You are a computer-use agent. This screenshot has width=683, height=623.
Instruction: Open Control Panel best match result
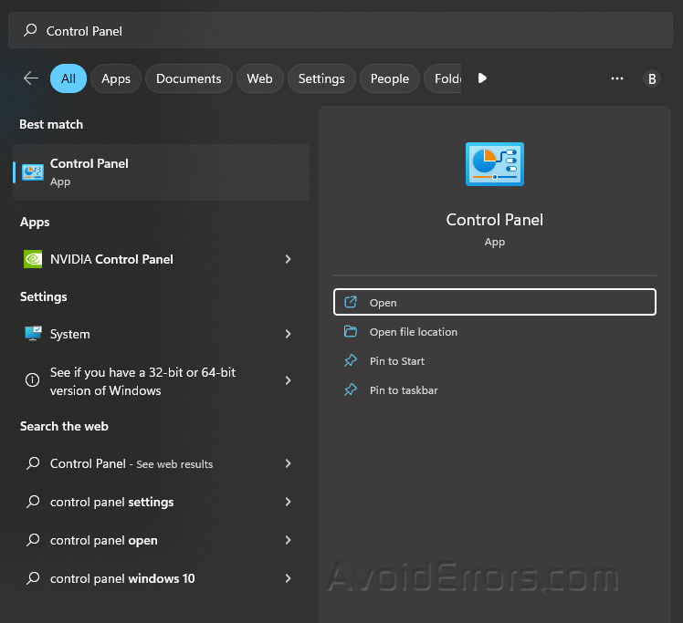pos(162,172)
